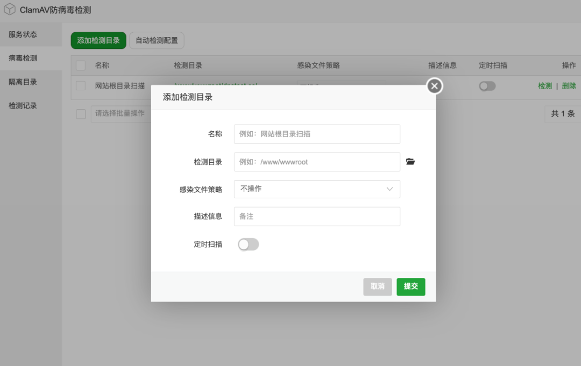
Task: Click the ClamAV cube logo icon
Action: click(9, 9)
